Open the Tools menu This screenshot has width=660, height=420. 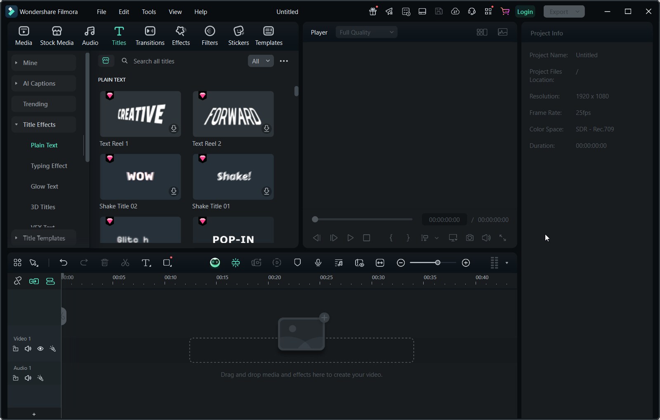[x=149, y=12]
